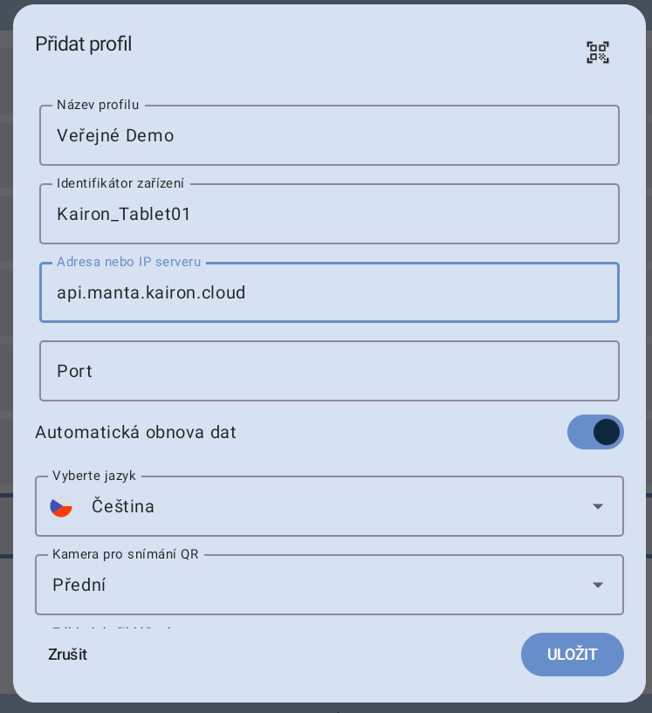Expand the Vyberte jazyk dropdown arrow

598,506
